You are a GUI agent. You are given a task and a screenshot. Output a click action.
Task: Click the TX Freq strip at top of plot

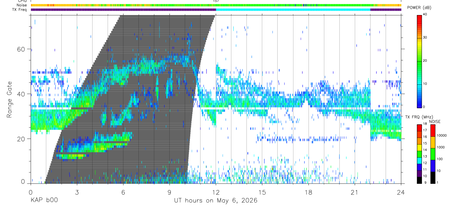click(x=216, y=10)
